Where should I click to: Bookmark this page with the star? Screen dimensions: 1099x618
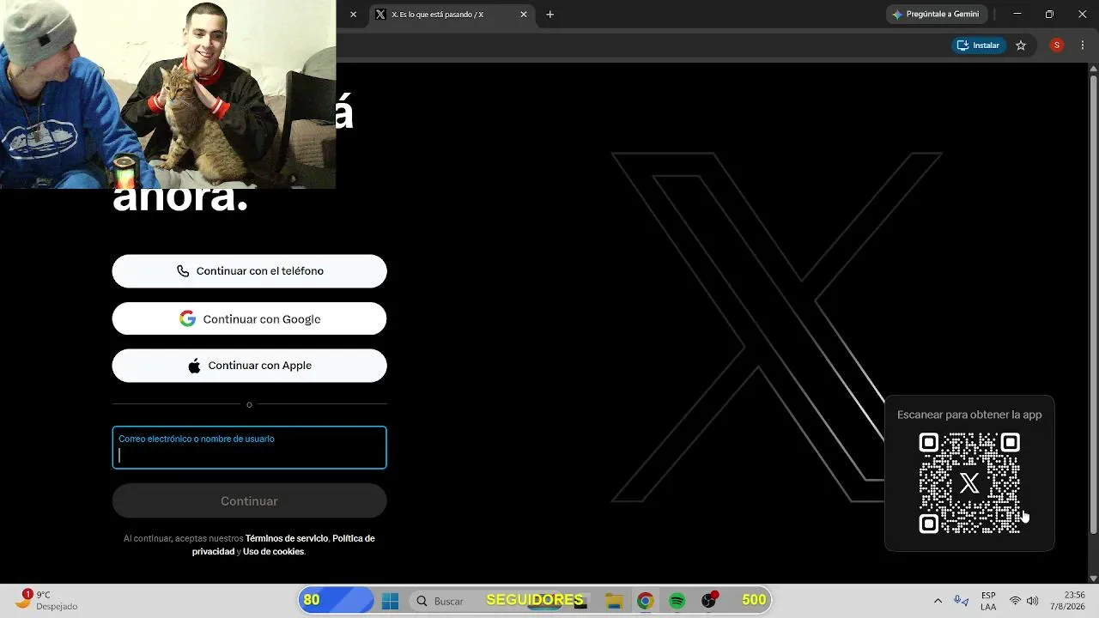1021,45
